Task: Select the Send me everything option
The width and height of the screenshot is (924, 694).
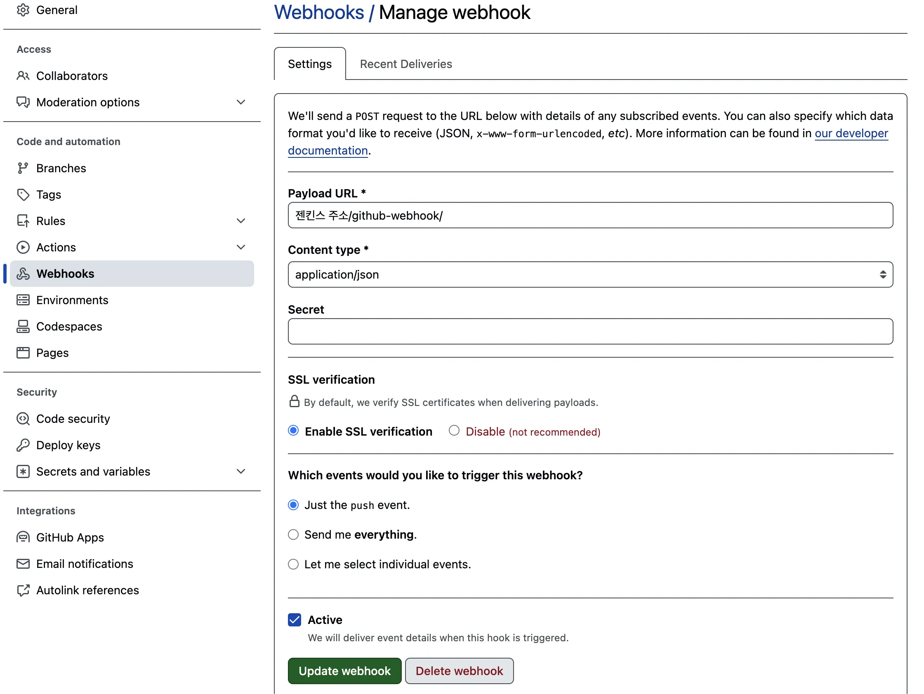Action: [x=294, y=535]
